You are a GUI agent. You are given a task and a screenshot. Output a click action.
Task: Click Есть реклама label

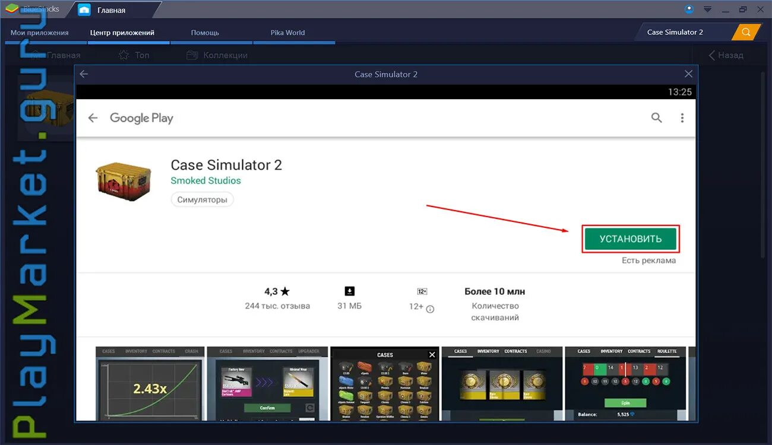pyautogui.click(x=648, y=260)
